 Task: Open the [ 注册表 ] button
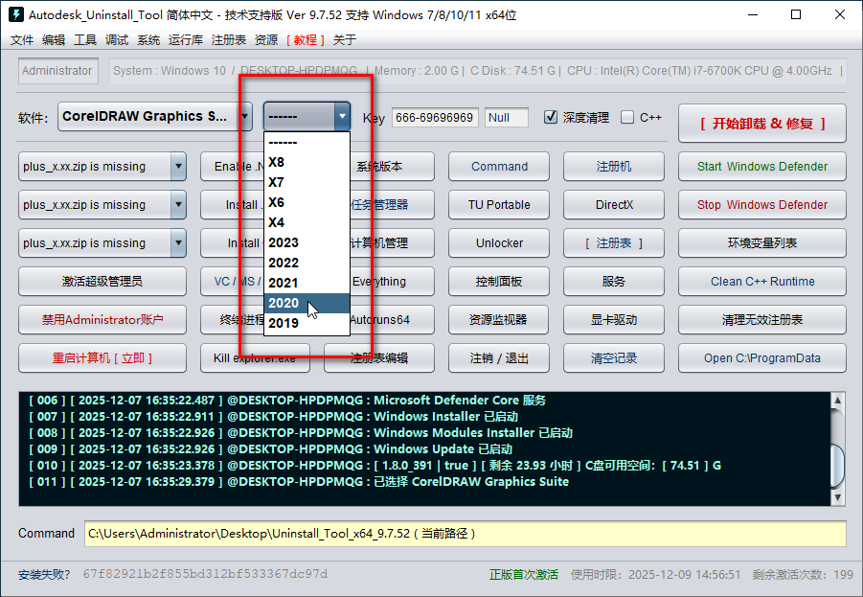point(614,242)
